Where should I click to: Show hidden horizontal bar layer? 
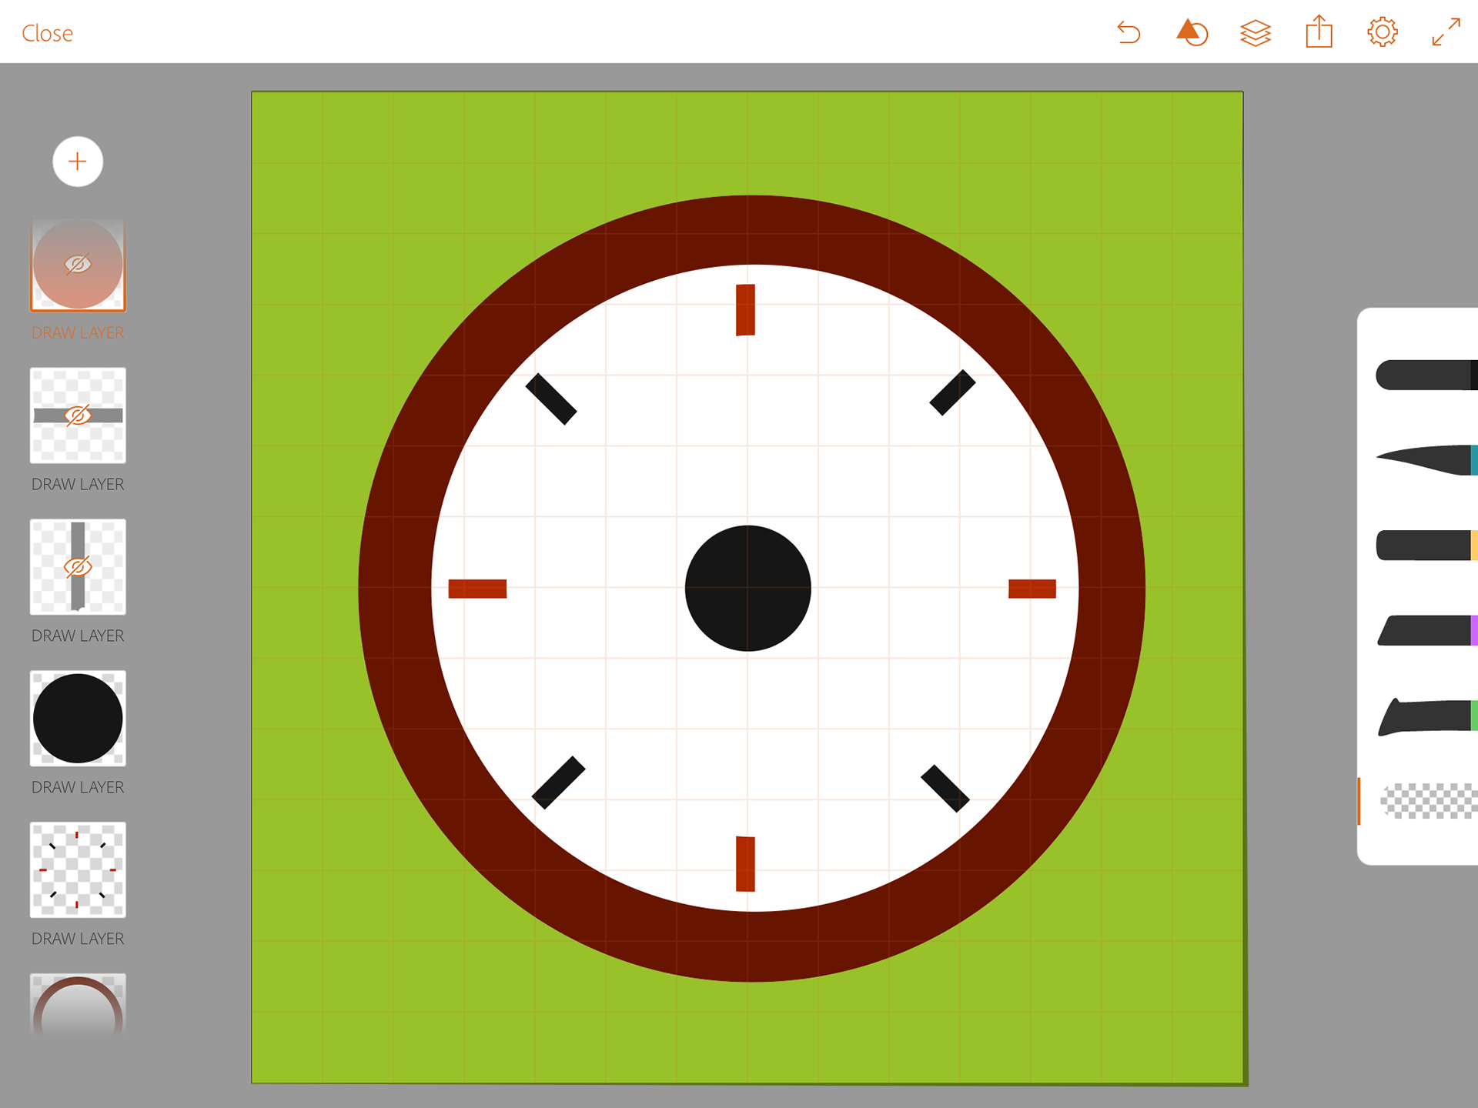pos(78,415)
